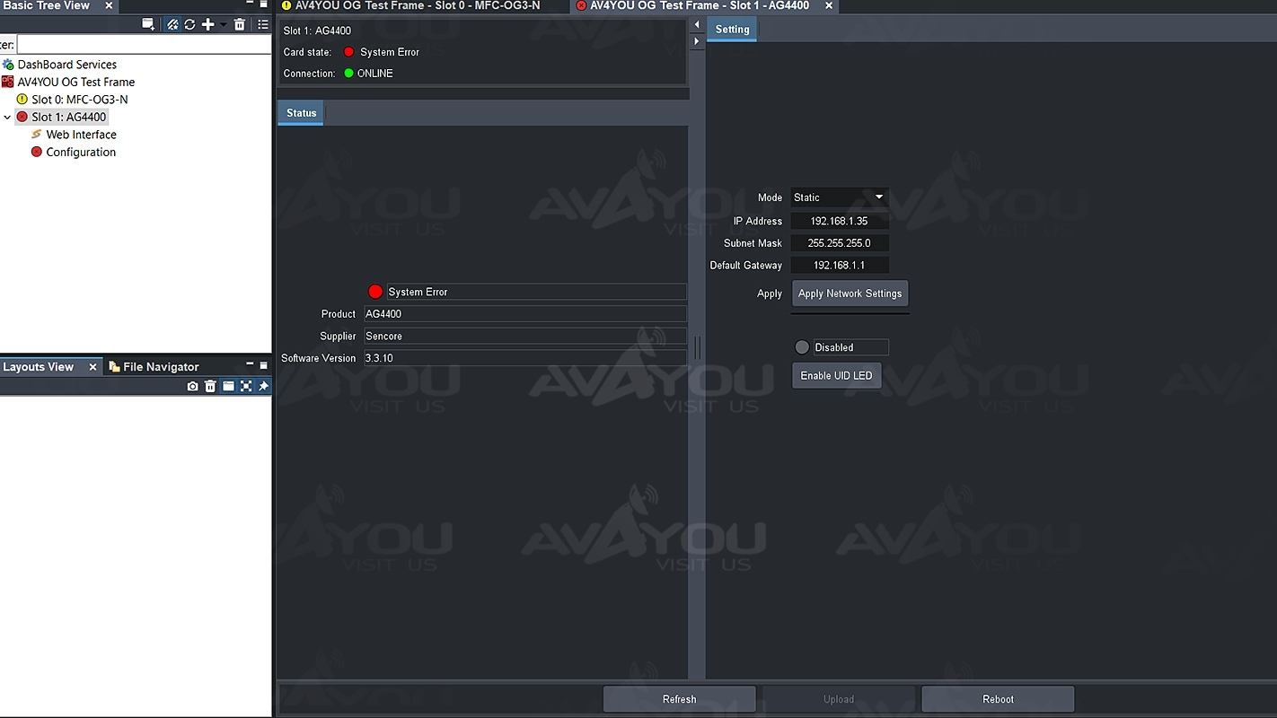Click the Enable UID LED button

coord(836,375)
